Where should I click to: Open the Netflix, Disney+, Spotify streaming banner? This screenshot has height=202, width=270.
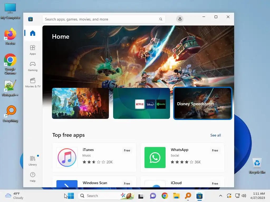[x=142, y=103]
